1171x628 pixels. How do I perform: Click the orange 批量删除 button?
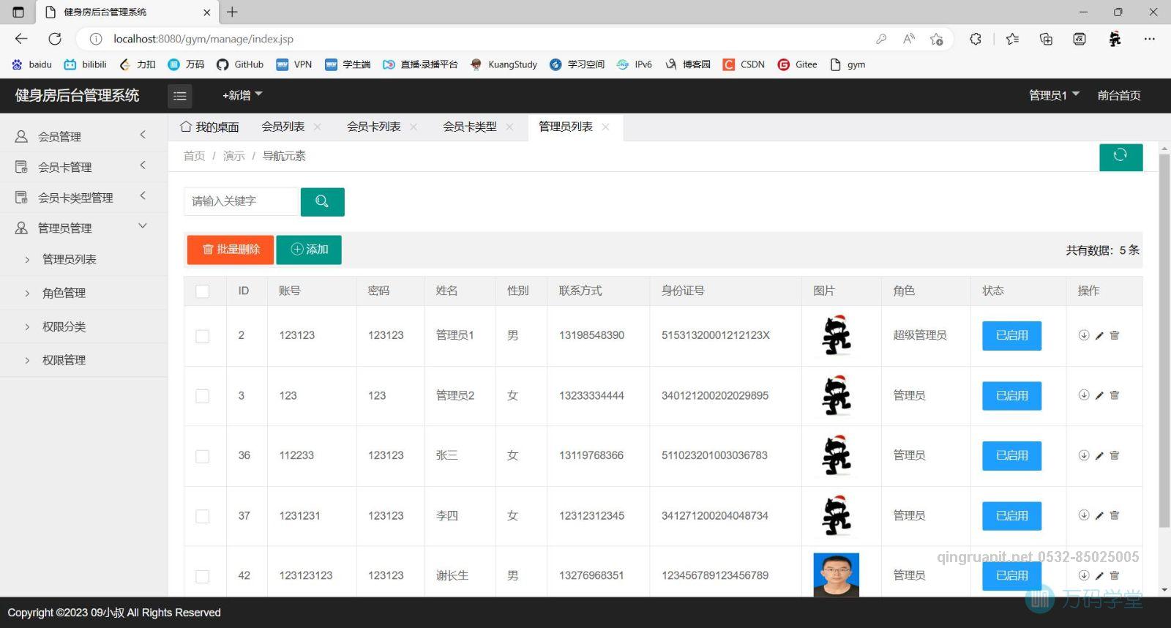click(231, 250)
